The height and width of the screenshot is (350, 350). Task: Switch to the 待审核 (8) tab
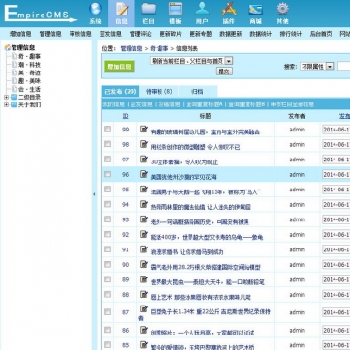159,92
